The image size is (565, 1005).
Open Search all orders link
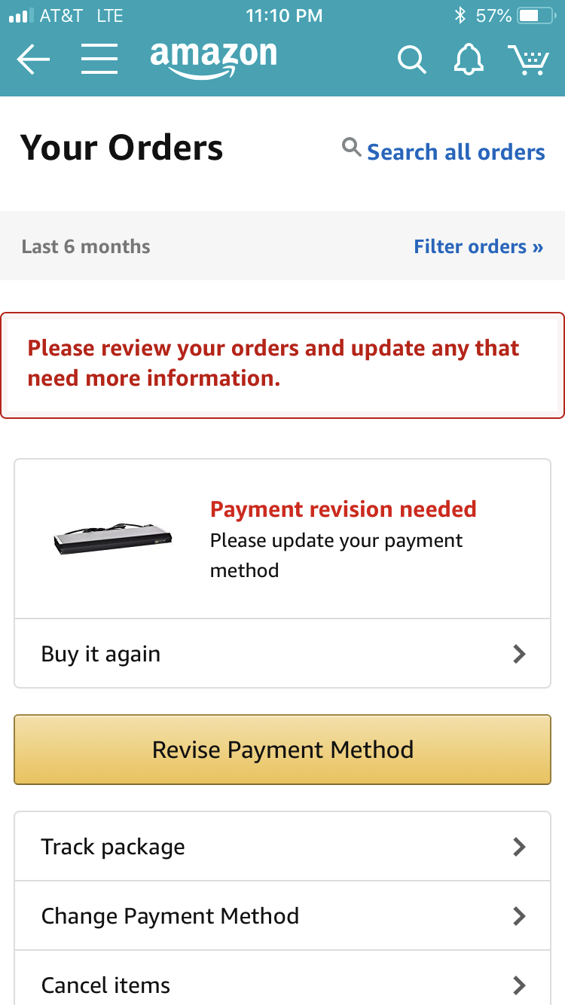456,152
